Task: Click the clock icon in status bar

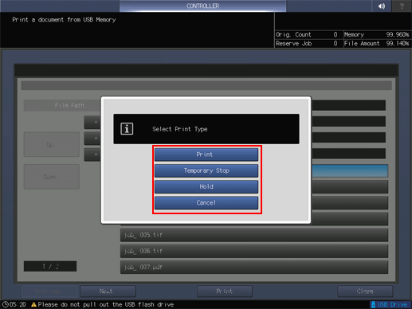Action: pos(5,304)
